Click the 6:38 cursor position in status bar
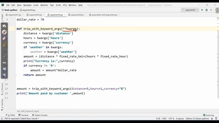 tap(158, 119)
